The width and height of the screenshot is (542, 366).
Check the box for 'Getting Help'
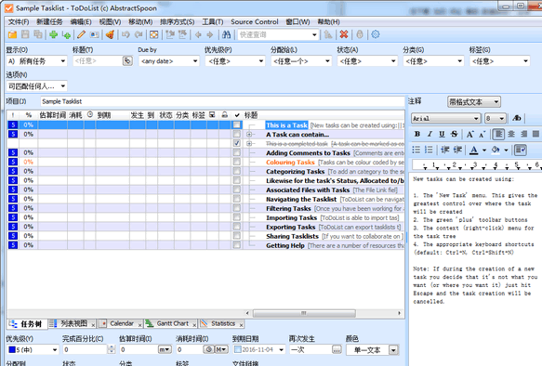pyautogui.click(x=236, y=245)
